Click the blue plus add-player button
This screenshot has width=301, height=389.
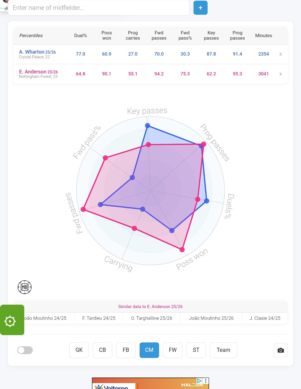tap(200, 8)
